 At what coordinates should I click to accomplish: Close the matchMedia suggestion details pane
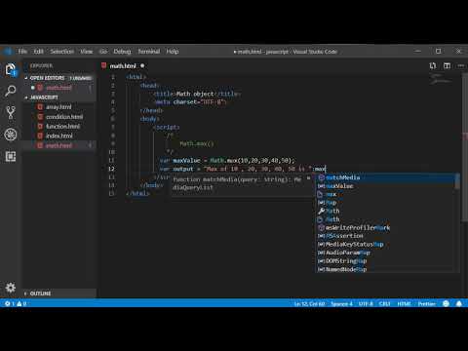[x=308, y=178]
